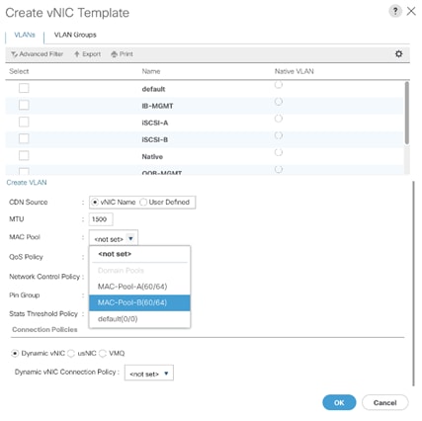
Task: Select the Dynamic vNIC connection policy
Action: click(x=15, y=353)
